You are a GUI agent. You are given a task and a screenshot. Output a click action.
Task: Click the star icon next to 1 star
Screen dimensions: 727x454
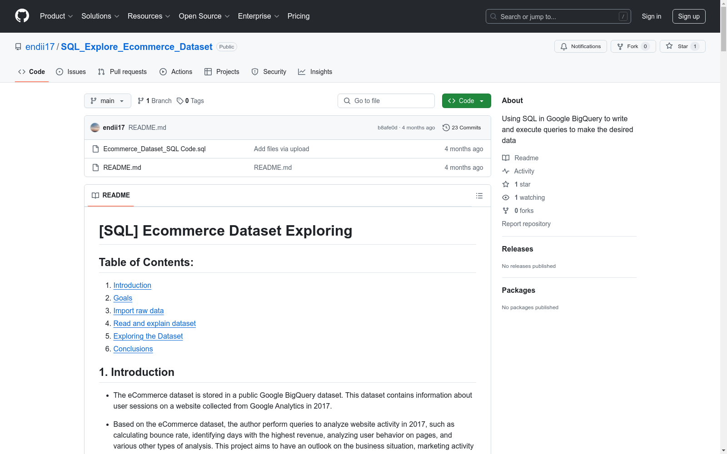[x=506, y=184]
